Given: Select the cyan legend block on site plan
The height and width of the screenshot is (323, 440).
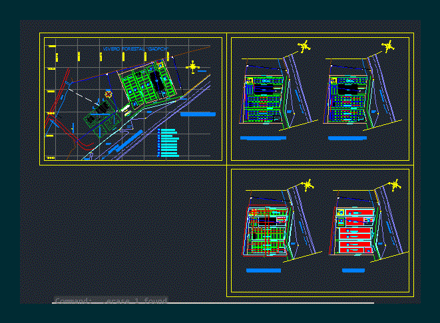Looking at the screenshot, I should [x=168, y=143].
